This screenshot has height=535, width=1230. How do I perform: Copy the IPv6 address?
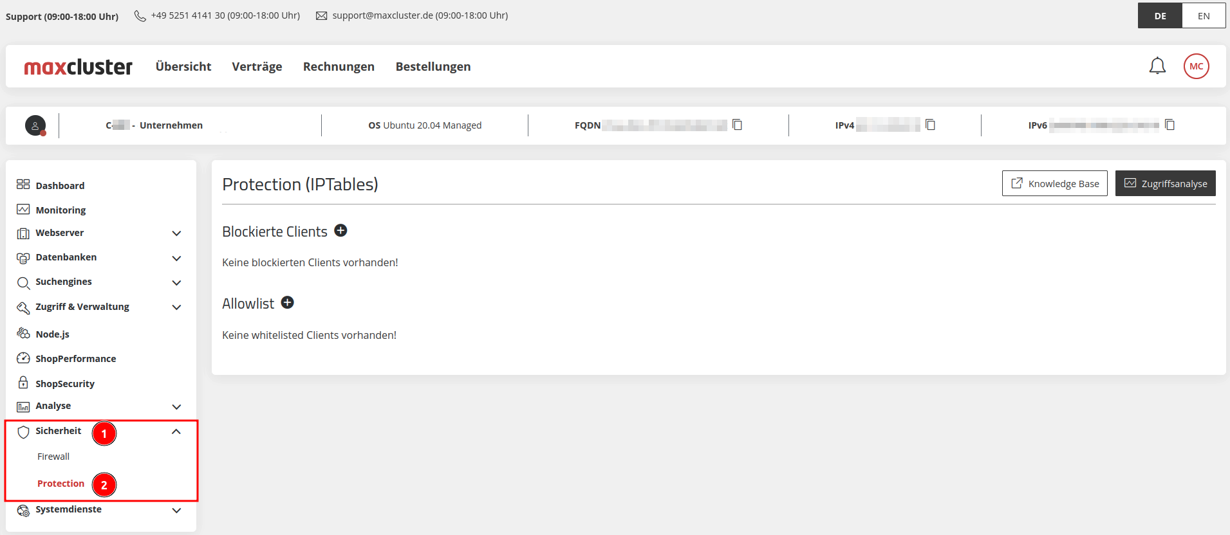click(x=1170, y=125)
